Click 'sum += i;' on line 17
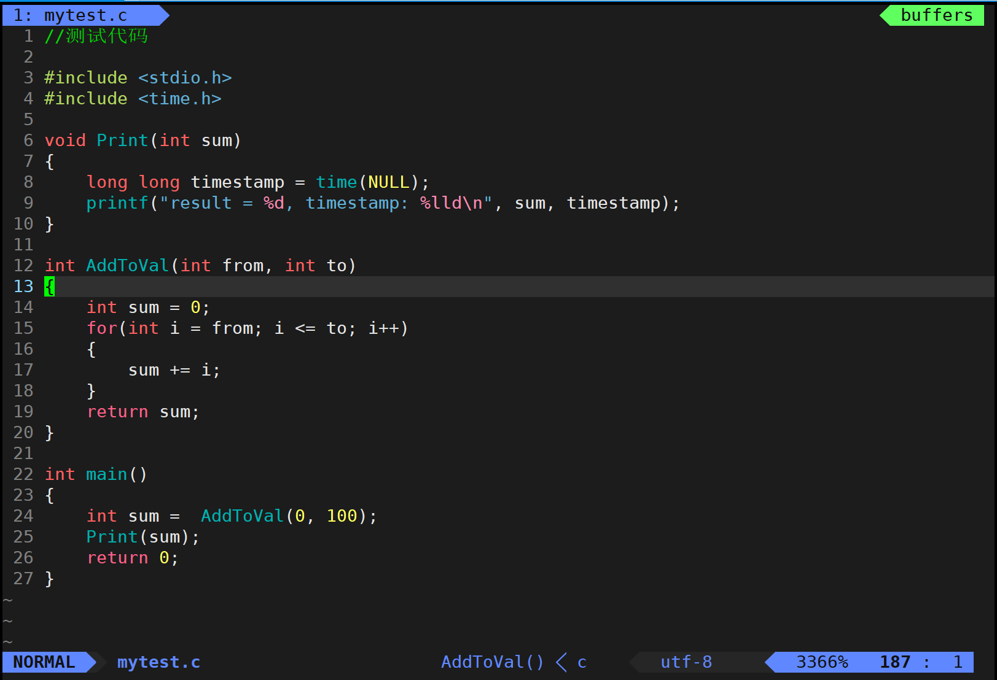 click(174, 370)
